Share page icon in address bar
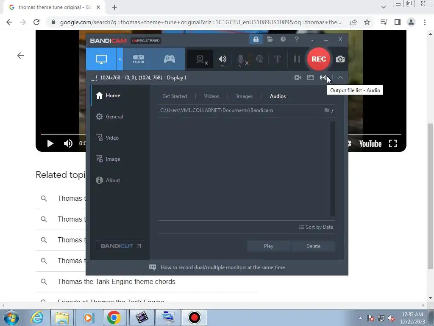The width and height of the screenshot is (434, 326). [x=353, y=22]
